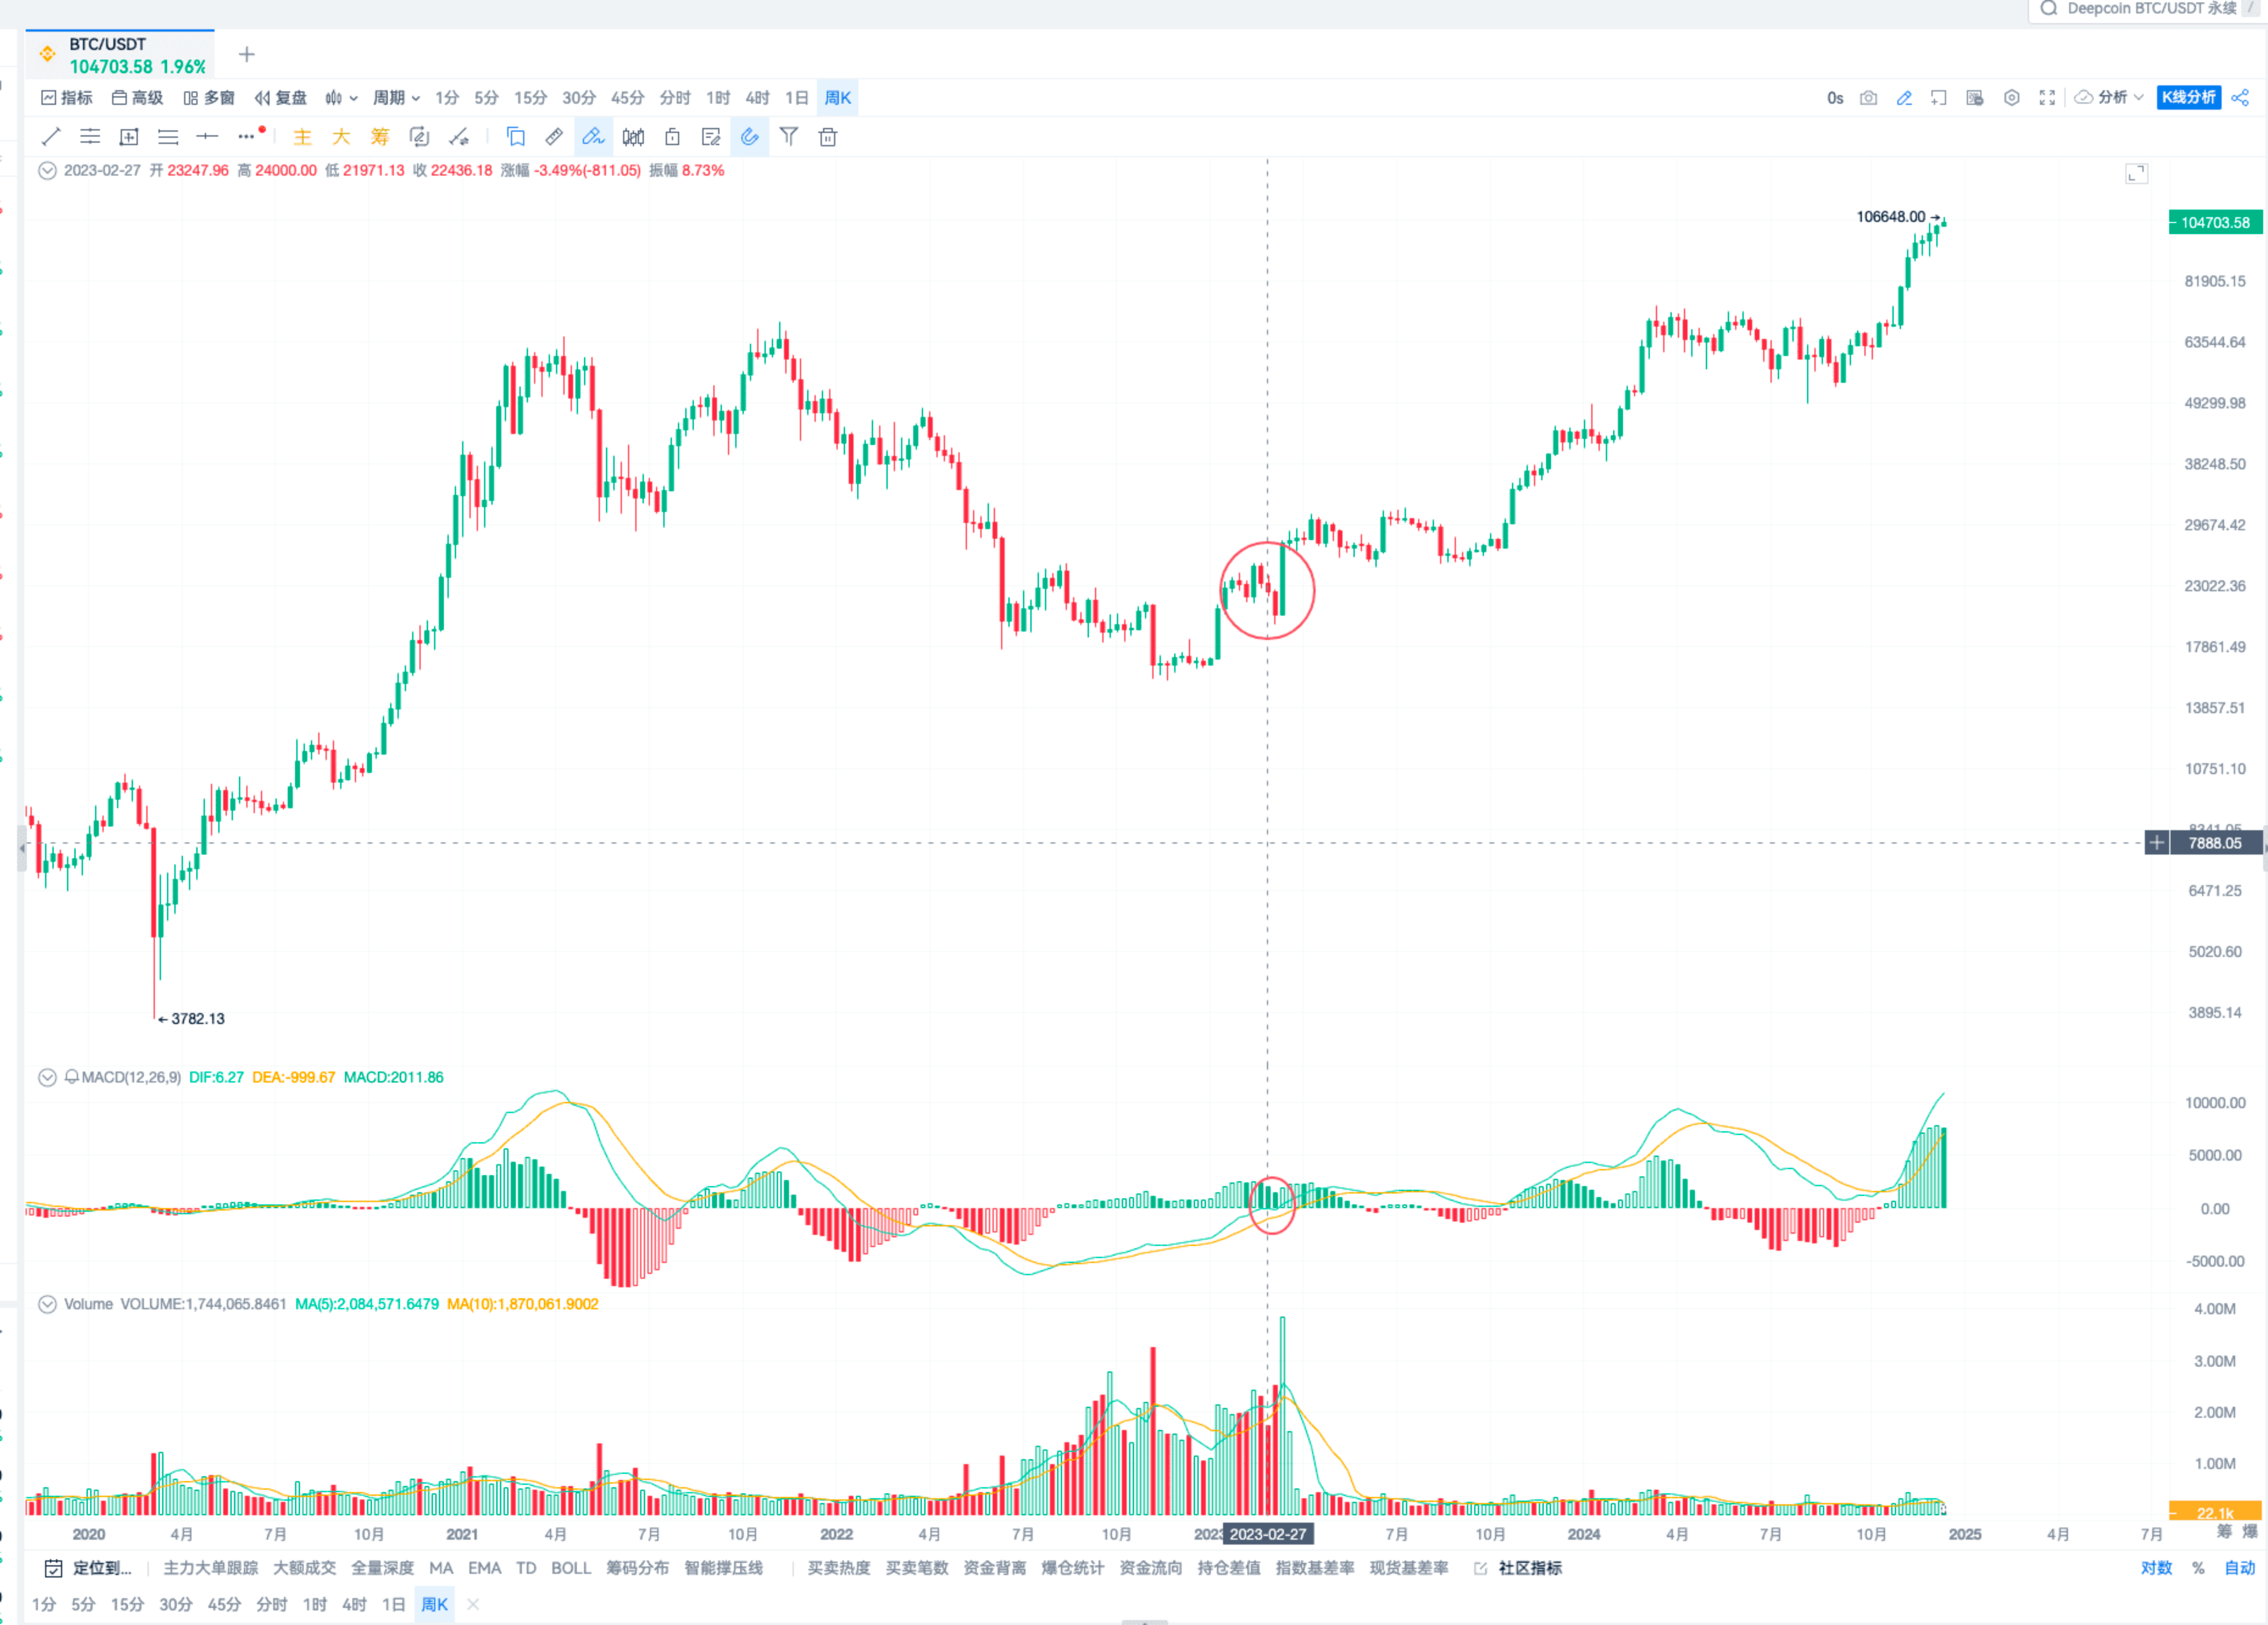Viewport: 2268px width, 1625px height.
Task: Open the 分析 cloud analysis dropdown
Action: pyautogui.click(x=2109, y=98)
